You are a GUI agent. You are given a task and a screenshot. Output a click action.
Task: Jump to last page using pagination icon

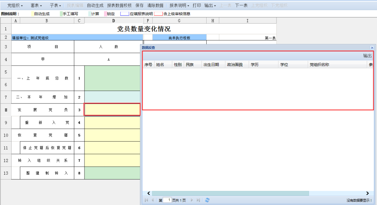(x=198, y=200)
